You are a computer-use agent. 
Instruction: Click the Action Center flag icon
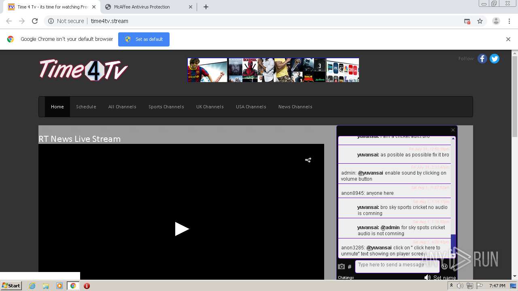click(x=480, y=286)
